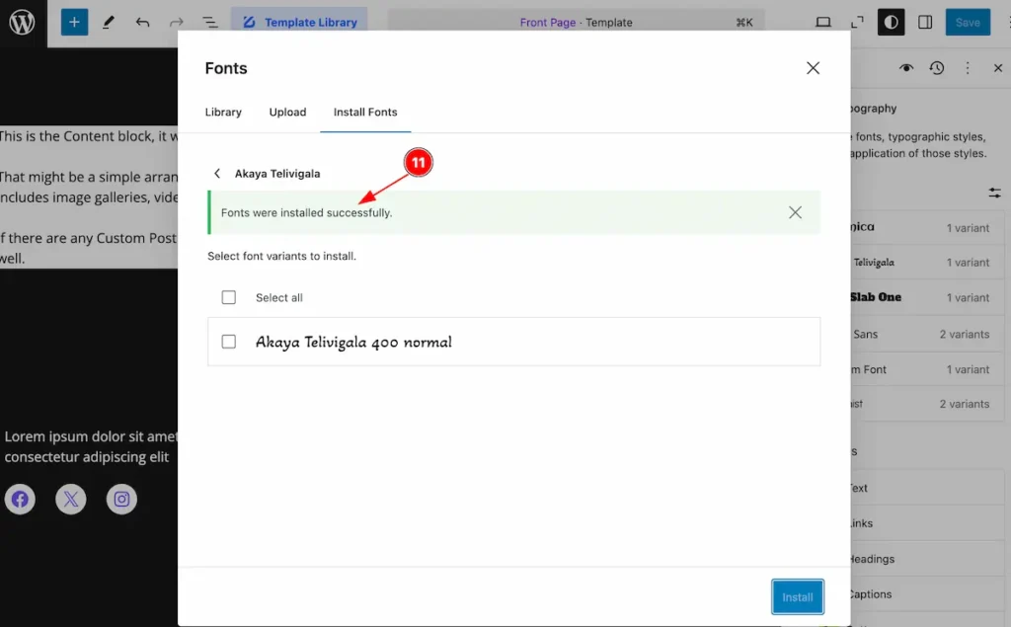Select the pencil edit tool
This screenshot has width=1011, height=627.
point(109,23)
